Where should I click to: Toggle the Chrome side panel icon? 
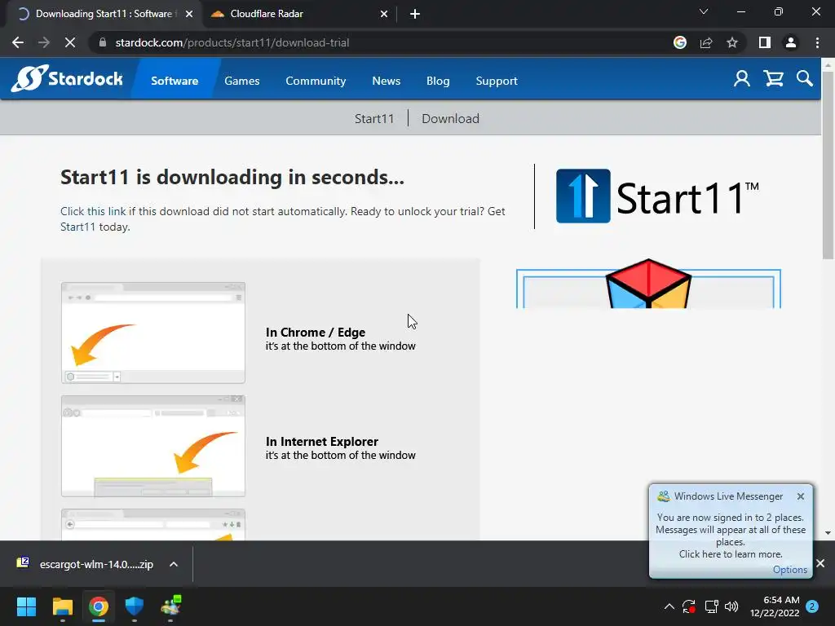click(x=765, y=42)
